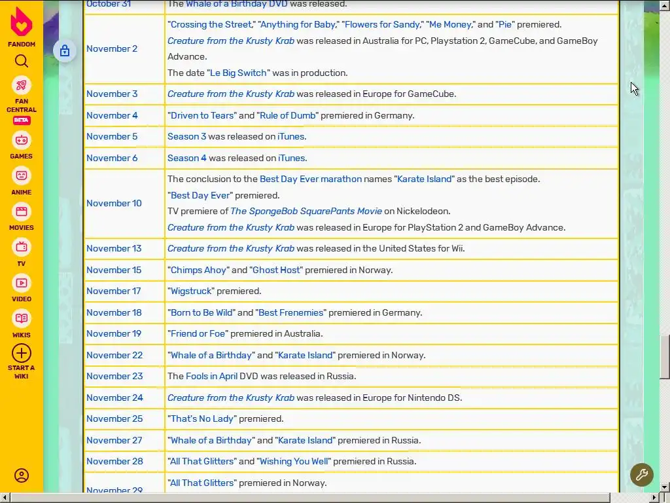Image resolution: width=670 pixels, height=503 pixels.
Task: Open The SpongeBob SquarePants Movie link
Action: pos(306,212)
